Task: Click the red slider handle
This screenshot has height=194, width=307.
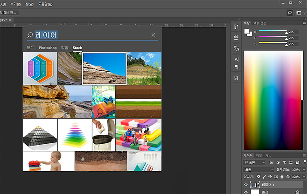Action: (286, 33)
